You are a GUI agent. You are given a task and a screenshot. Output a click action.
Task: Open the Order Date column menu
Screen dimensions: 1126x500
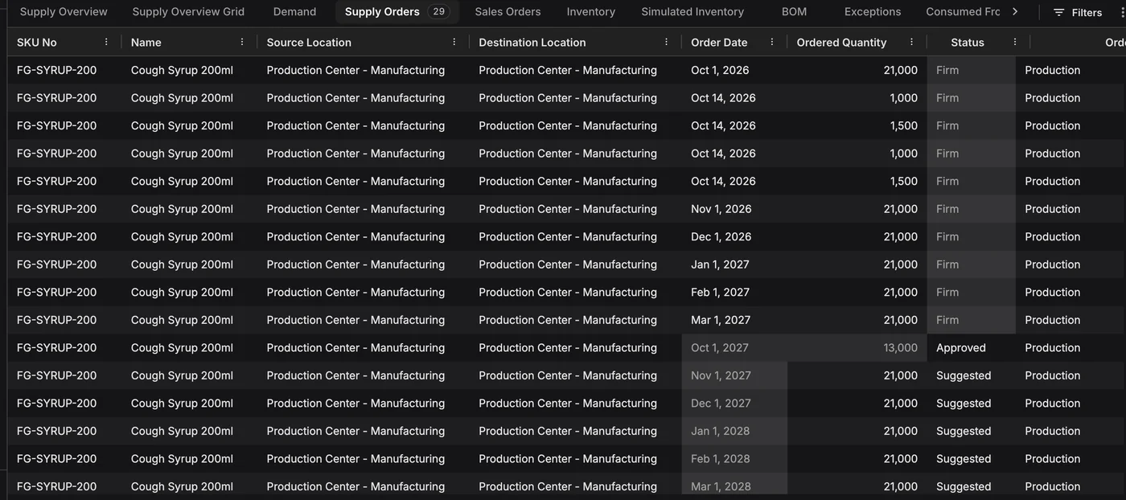[x=772, y=42]
